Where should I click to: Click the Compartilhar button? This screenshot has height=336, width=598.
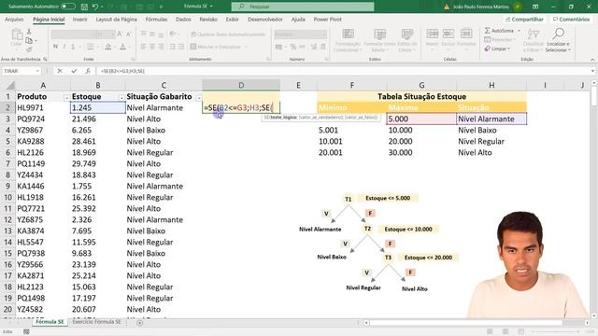tap(524, 19)
